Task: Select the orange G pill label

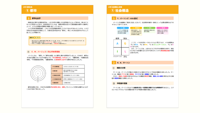Action: [x=136, y=28]
